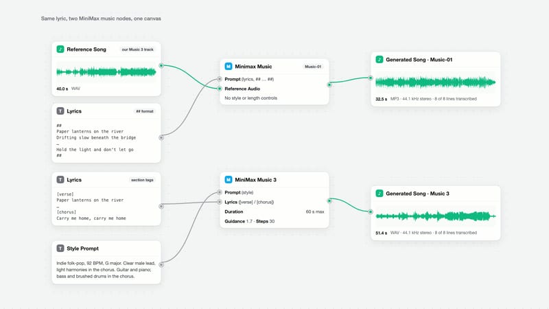Click the '51.4 s' WAV info line
The height and width of the screenshot is (309, 549).
point(426,233)
